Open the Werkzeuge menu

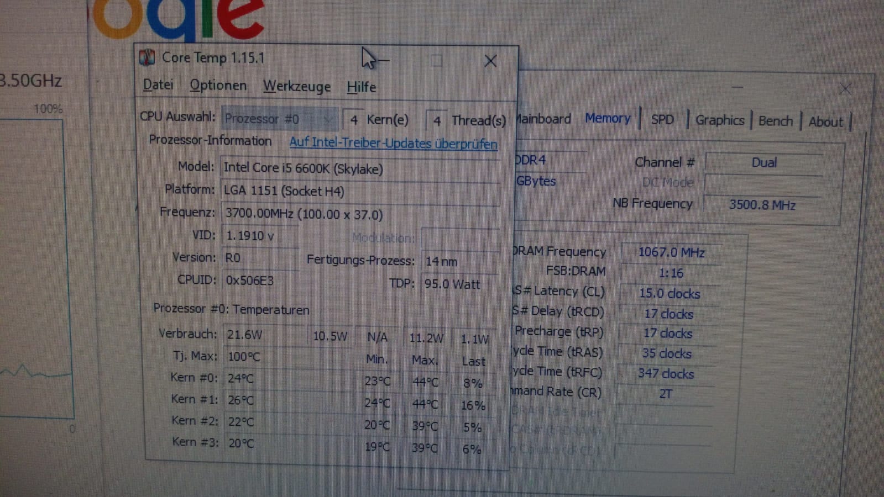point(297,87)
